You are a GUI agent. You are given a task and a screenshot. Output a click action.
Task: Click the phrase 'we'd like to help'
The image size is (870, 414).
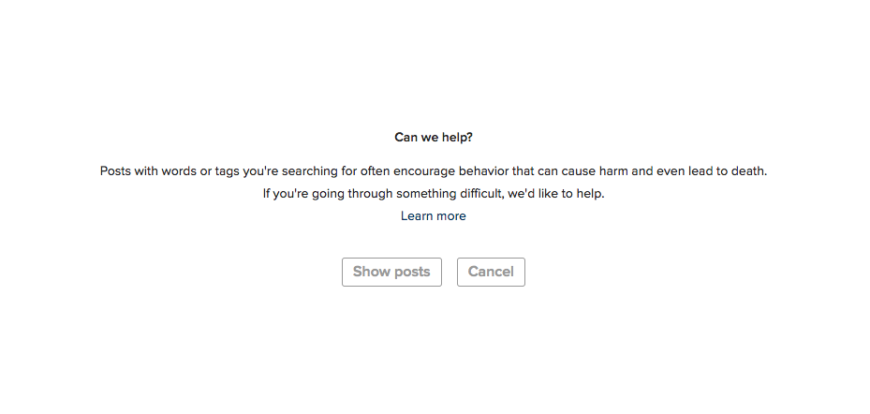pyautogui.click(x=556, y=194)
